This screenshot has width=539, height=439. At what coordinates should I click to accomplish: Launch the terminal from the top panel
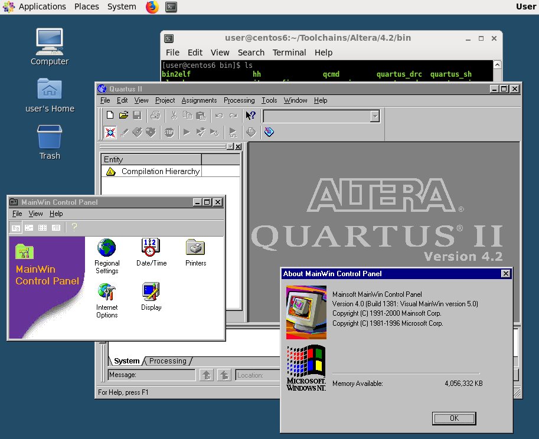click(x=171, y=7)
